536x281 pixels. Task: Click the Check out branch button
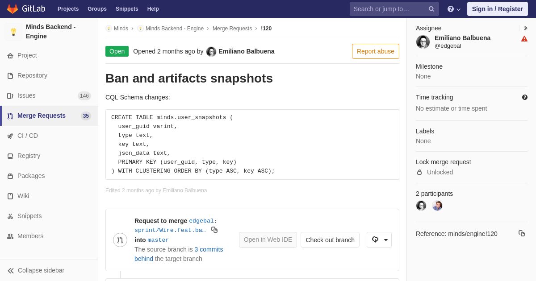pos(330,240)
